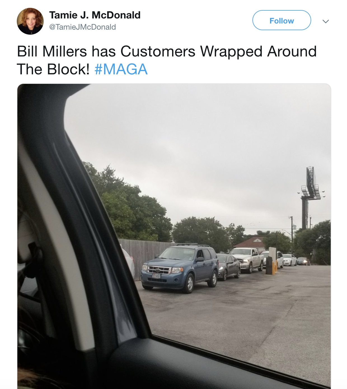Click the blue Ford SUV in the photo
Screen dimensions: 347x389
(180, 268)
